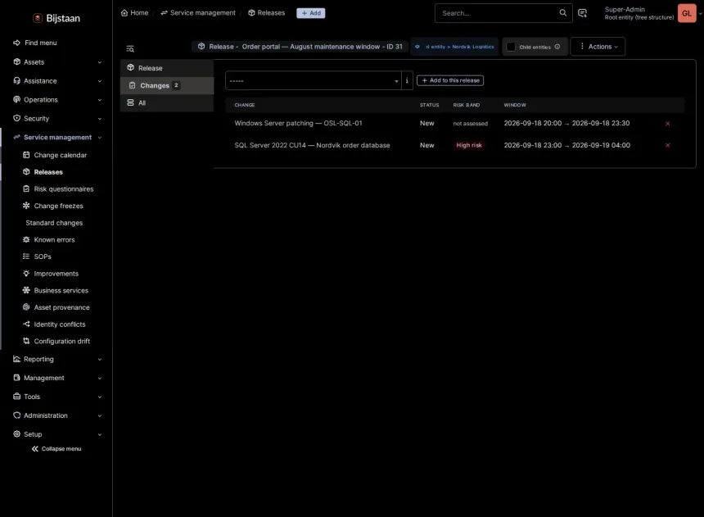Open the change selection dropdown

tap(314, 80)
